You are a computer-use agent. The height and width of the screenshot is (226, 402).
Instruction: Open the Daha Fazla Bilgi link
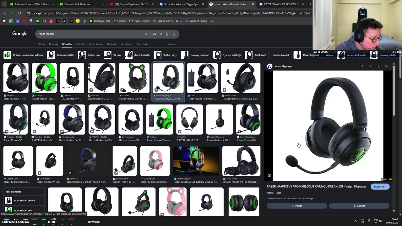(305, 198)
